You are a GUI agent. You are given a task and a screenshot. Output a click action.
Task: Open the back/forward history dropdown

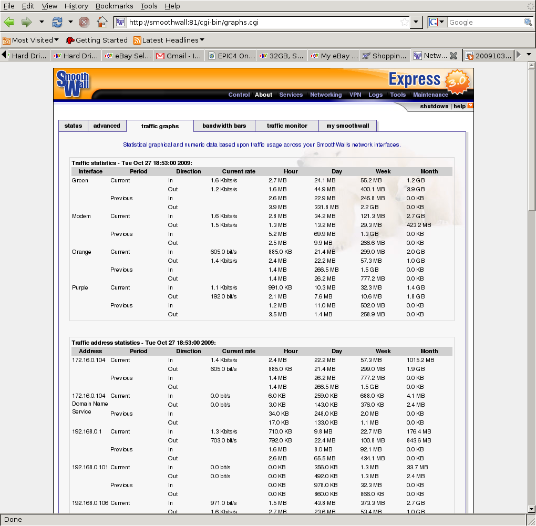[x=42, y=22]
